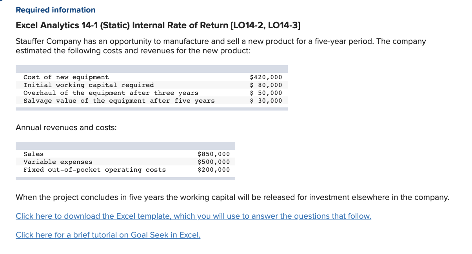Click the Excel template download link

coord(193,216)
